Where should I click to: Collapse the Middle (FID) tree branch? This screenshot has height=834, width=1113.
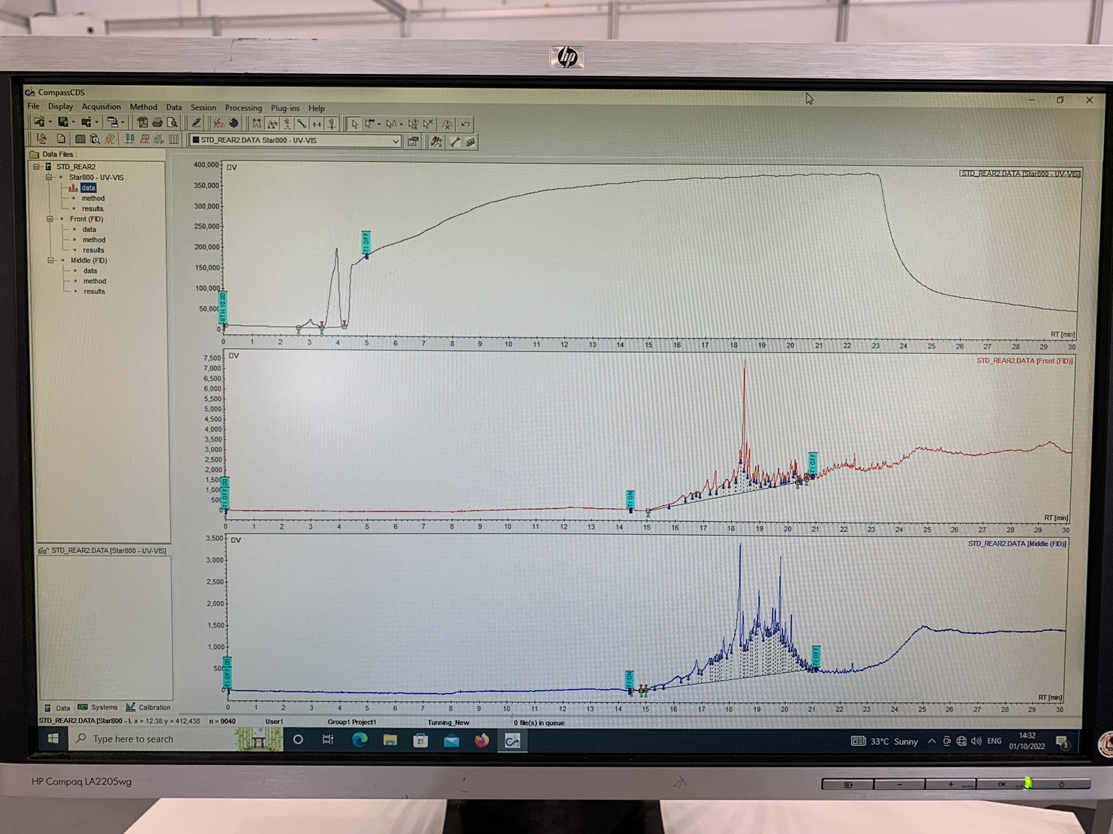click(51, 260)
